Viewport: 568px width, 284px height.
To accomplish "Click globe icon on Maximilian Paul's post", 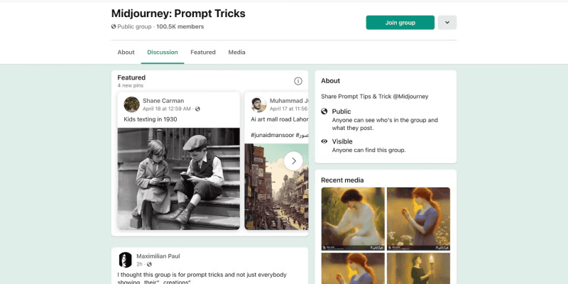I will (x=149, y=264).
